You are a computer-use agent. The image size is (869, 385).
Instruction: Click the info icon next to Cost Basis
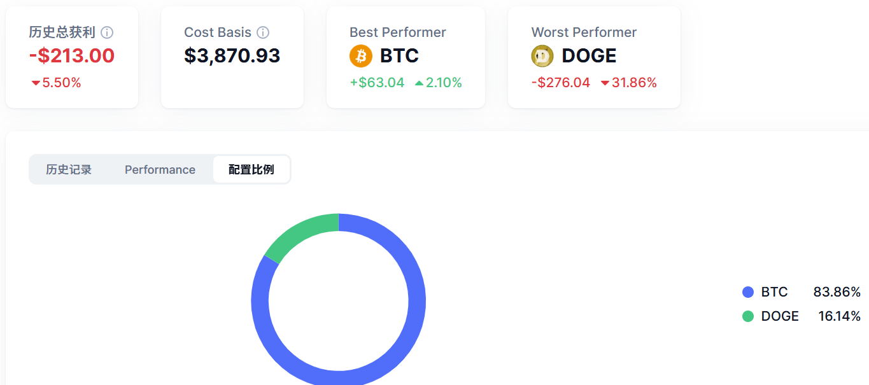click(263, 32)
